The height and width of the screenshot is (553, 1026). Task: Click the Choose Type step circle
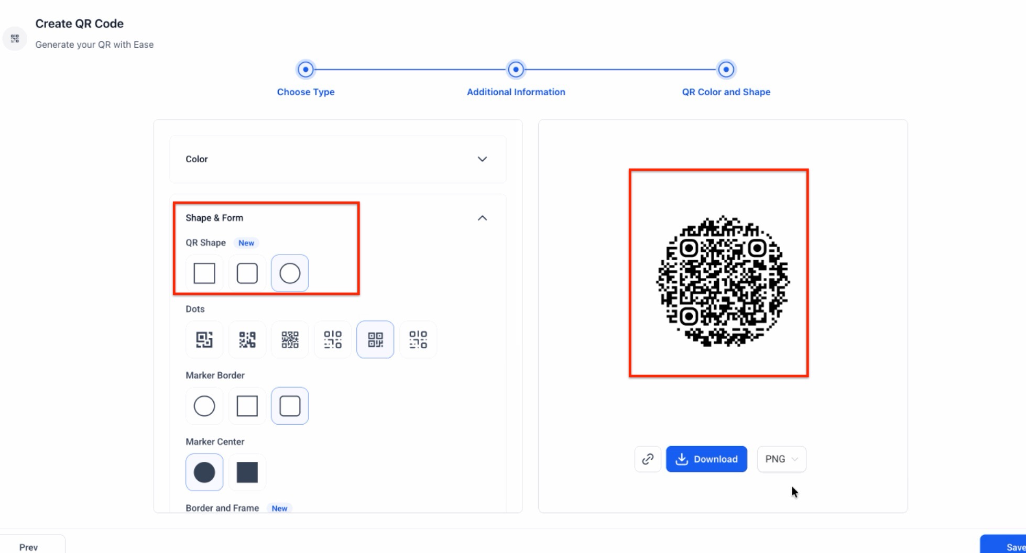pyautogui.click(x=305, y=69)
